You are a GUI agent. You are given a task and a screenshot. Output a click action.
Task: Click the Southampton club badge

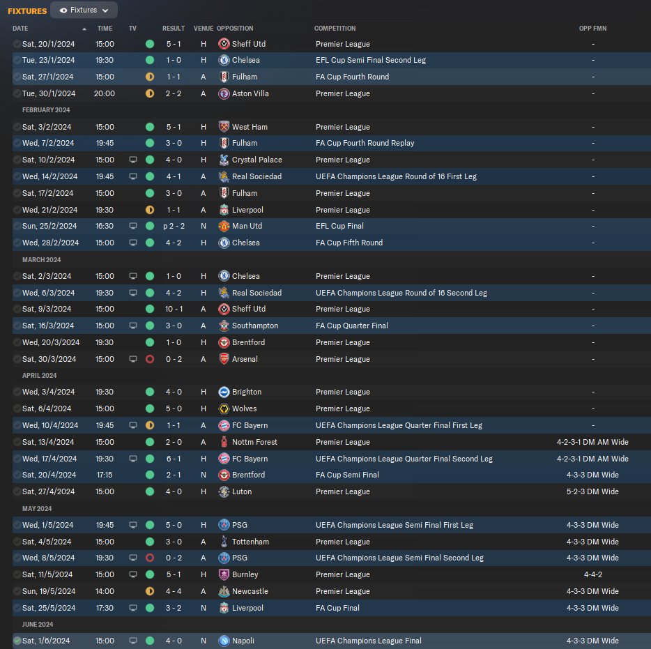click(224, 326)
